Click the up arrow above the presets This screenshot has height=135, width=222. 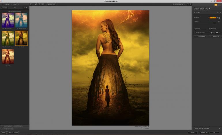[x=24, y=7]
